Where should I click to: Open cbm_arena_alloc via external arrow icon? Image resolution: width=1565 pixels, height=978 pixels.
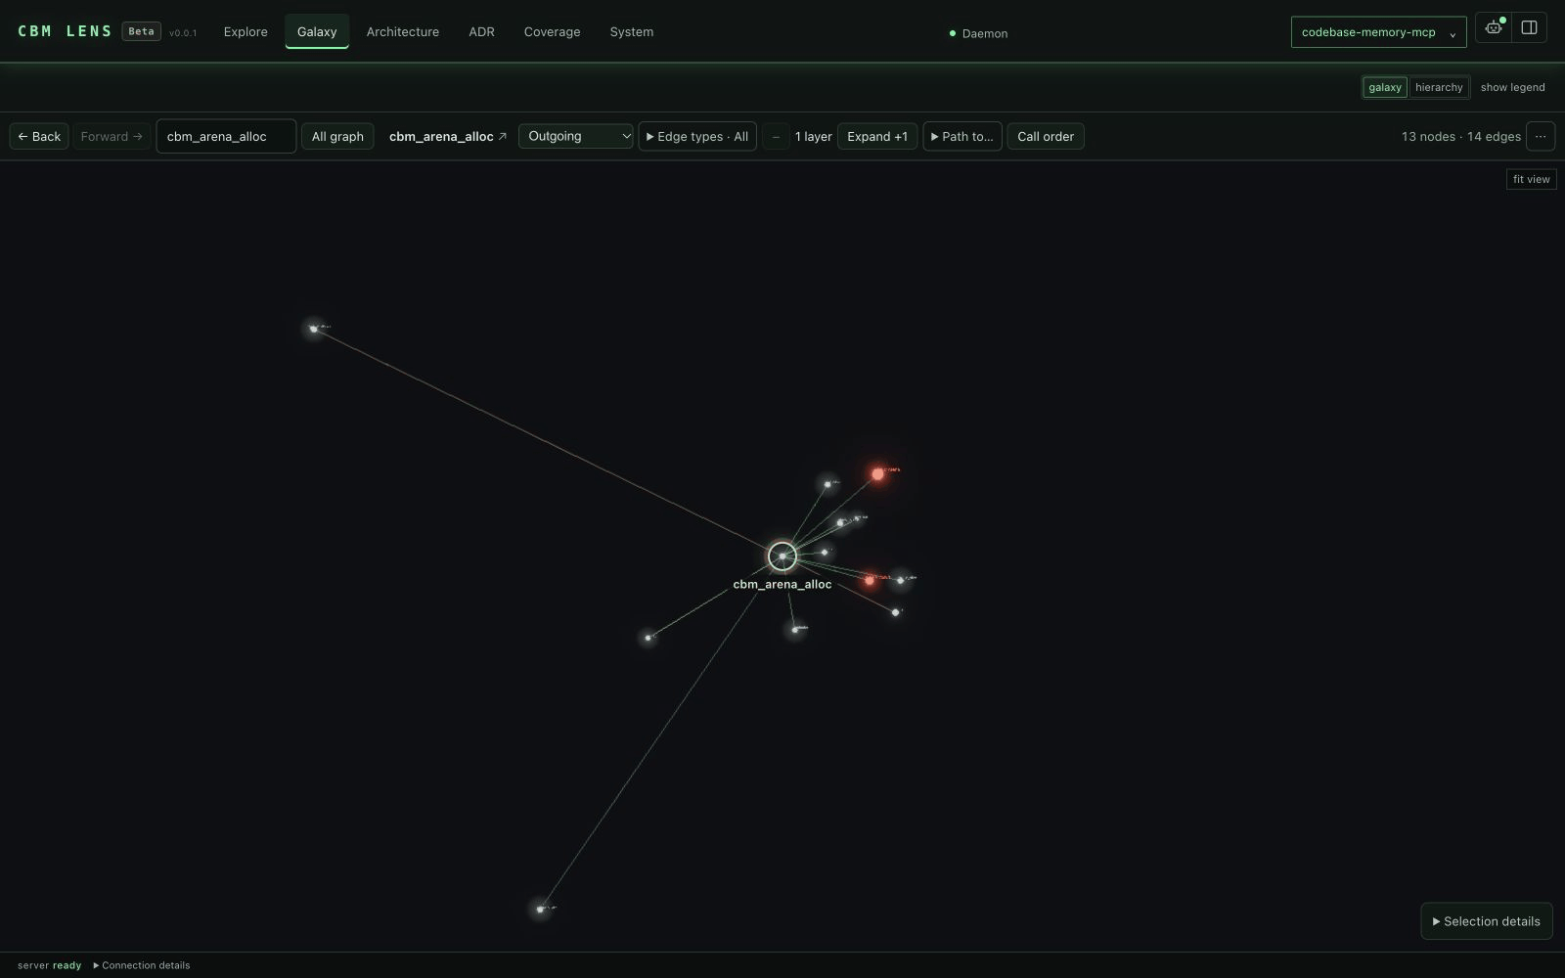point(503,137)
